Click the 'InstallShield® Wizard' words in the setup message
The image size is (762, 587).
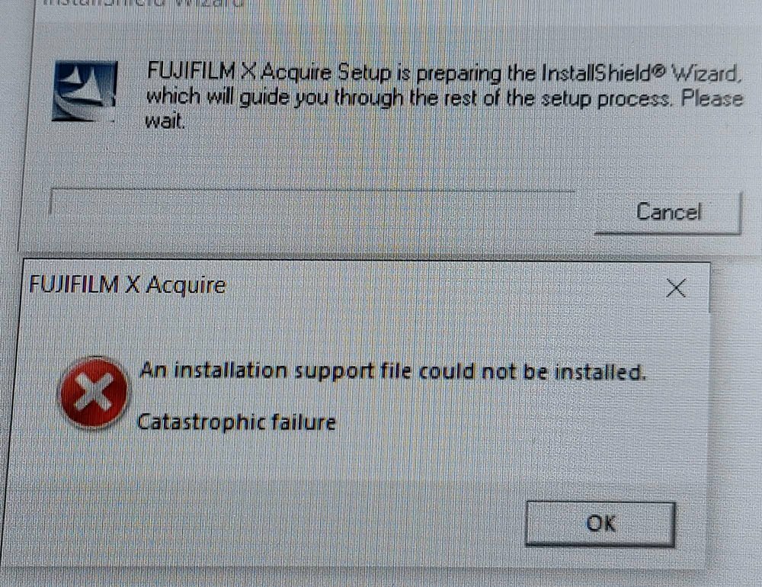[x=641, y=74]
